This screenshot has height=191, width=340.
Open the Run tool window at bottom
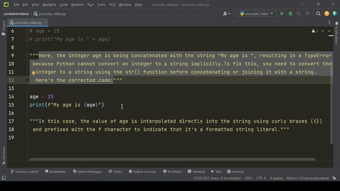pyautogui.click(x=216, y=171)
